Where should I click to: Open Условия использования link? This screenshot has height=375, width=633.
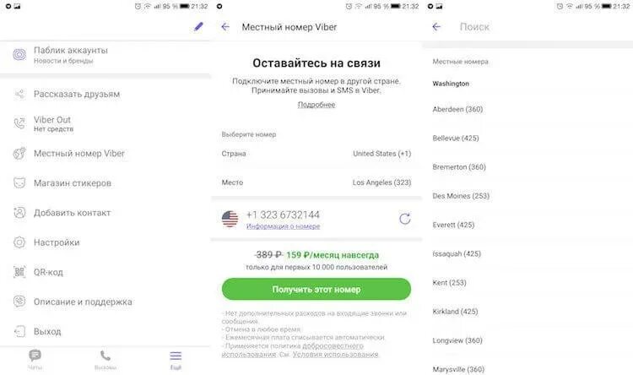pyautogui.click(x=335, y=355)
